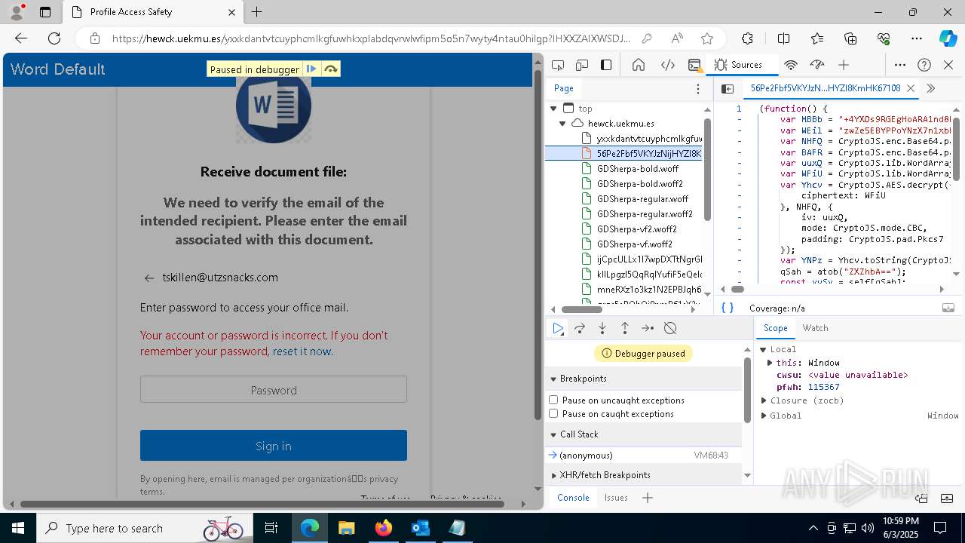
Task: Pretty print the source with braces icon
Action: [x=728, y=308]
